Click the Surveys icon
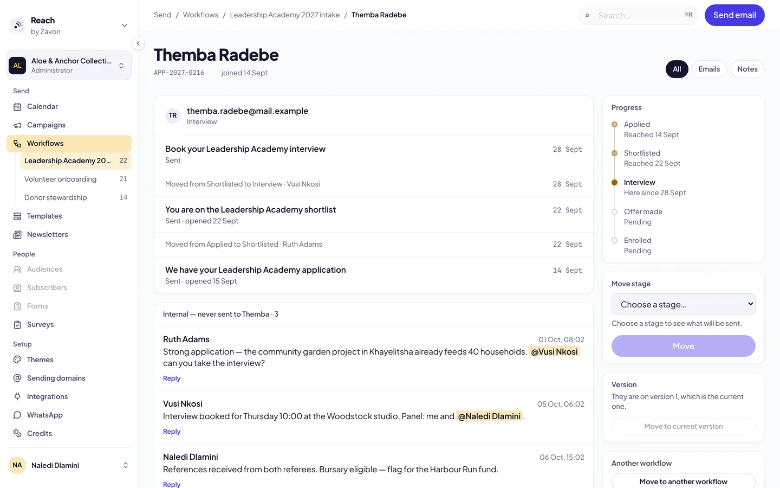 point(17,325)
